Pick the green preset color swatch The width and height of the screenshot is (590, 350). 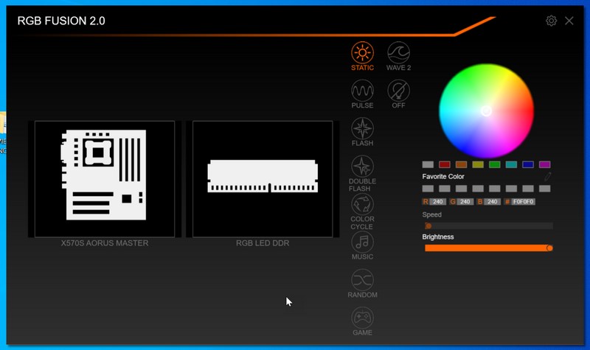click(494, 164)
